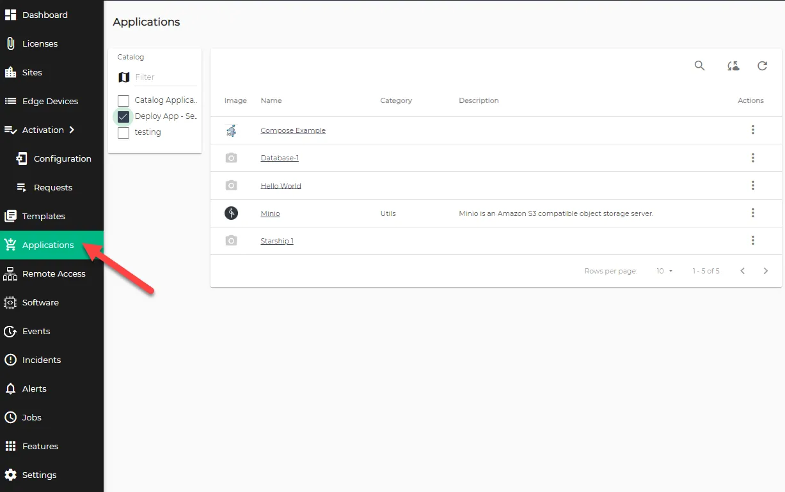
Task: Click the Dashboard icon in sidebar
Action: tap(10, 15)
